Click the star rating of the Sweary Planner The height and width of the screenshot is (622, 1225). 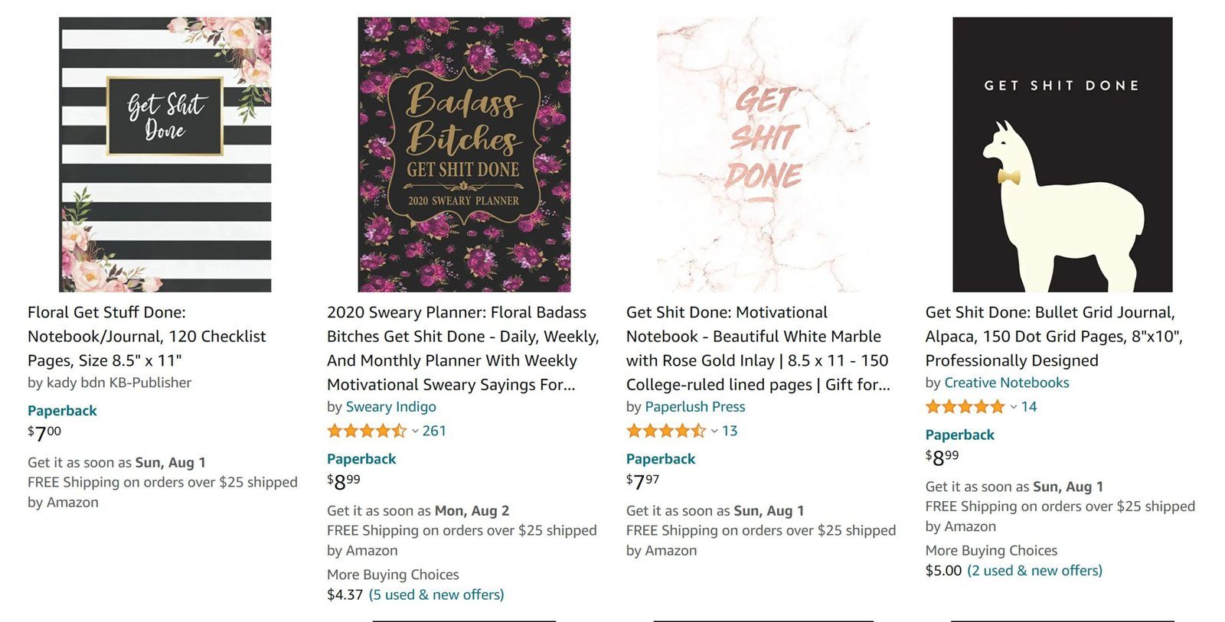click(x=367, y=431)
